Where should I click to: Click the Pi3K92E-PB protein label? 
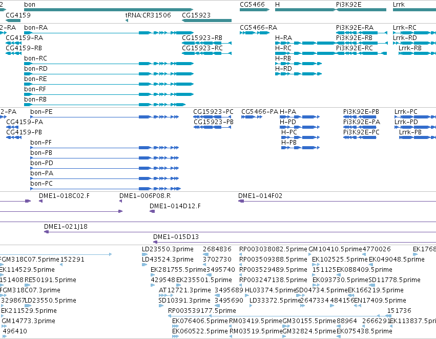point(361,112)
